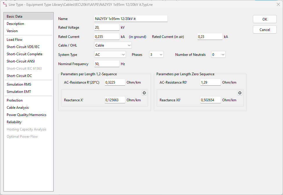
Task: Switch to the Simulation RMS page
Action: coord(19,84)
